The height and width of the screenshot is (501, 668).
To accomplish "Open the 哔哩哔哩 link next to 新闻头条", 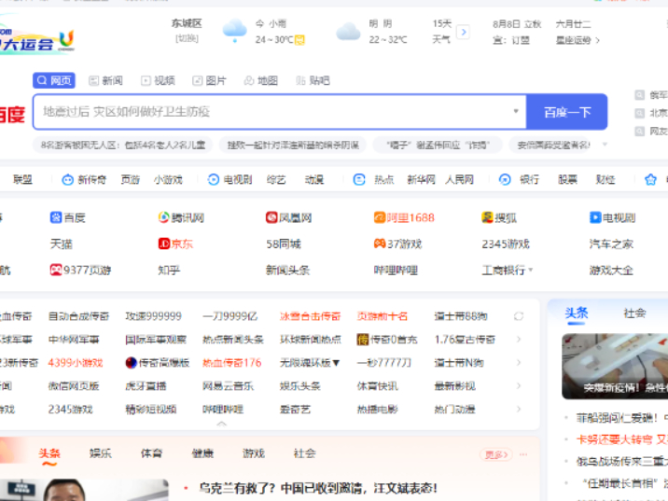I will 396,271.
